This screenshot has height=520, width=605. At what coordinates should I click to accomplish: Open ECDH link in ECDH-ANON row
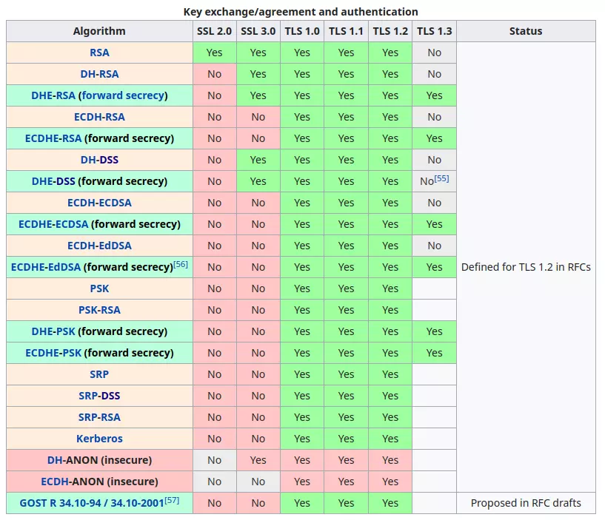[55, 482]
